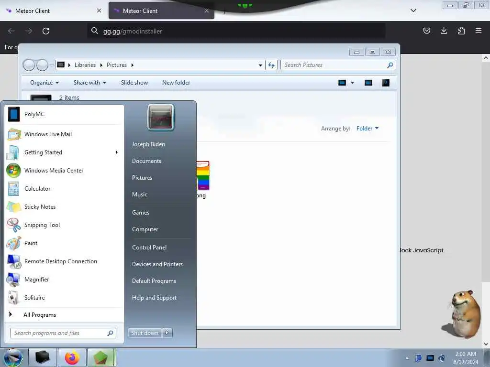
Task: Toggle the preview pane icon
Action: coord(368,83)
